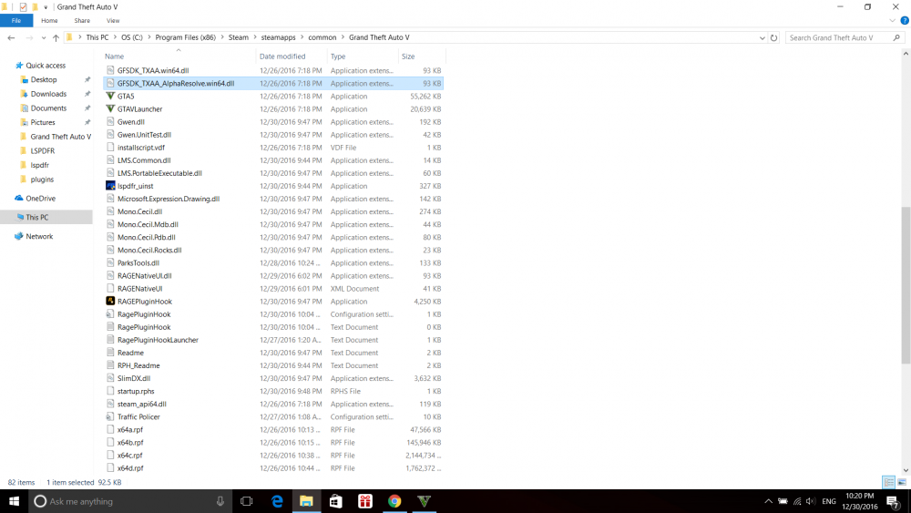Image resolution: width=911 pixels, height=513 pixels.
Task: Open Customize Quick Access Toolbar dropdown
Action: click(46, 7)
